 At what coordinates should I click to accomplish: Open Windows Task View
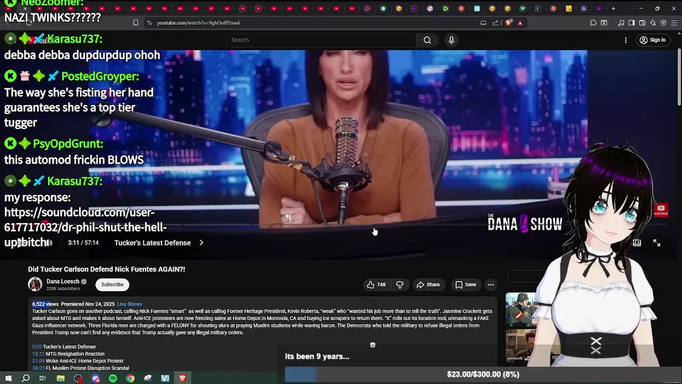click(x=43, y=378)
